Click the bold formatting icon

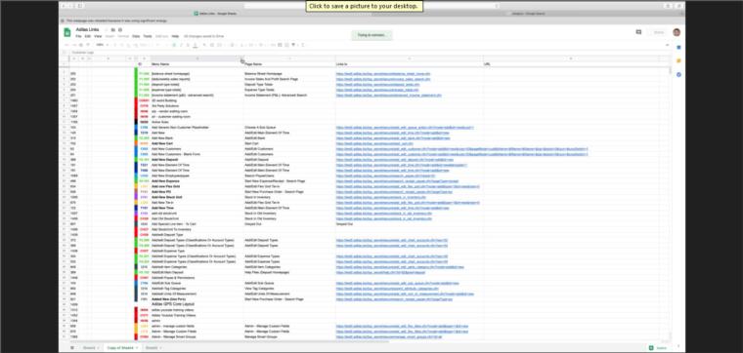(174, 45)
